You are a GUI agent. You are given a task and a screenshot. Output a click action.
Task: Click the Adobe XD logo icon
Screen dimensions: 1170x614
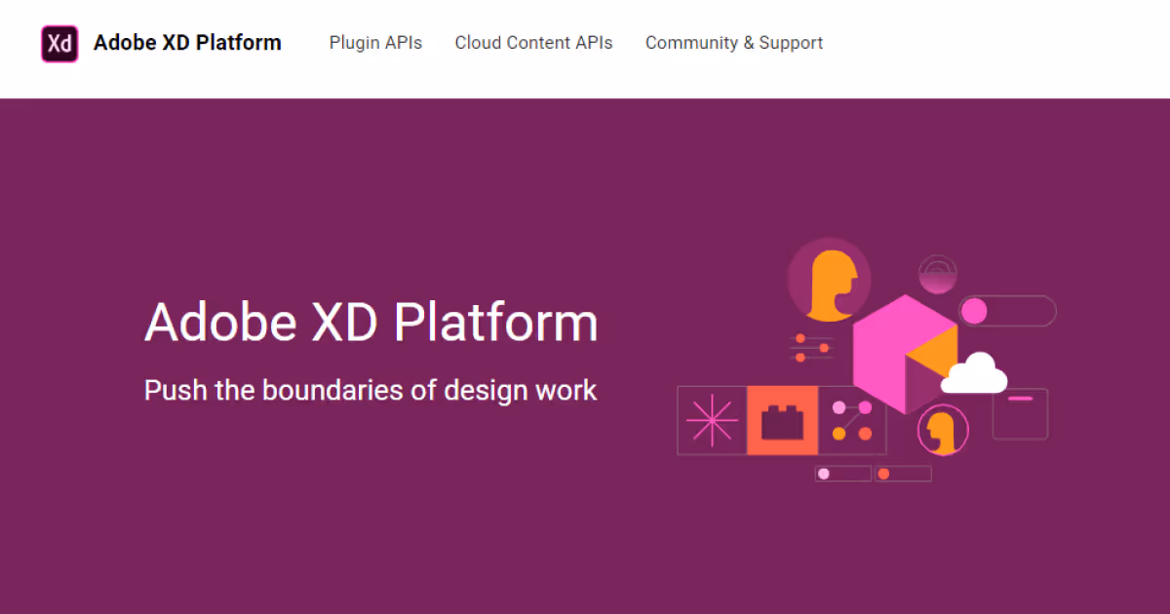(59, 44)
